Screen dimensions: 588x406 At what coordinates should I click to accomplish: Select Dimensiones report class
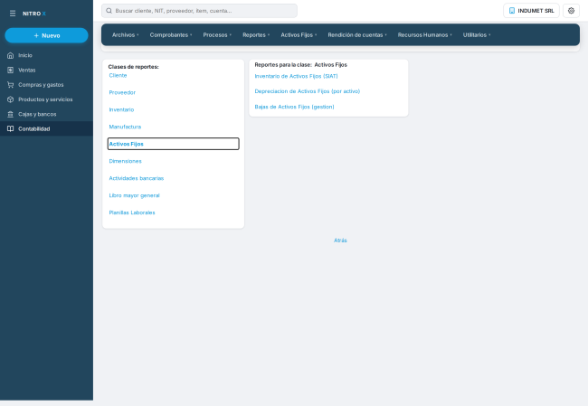[x=125, y=161]
